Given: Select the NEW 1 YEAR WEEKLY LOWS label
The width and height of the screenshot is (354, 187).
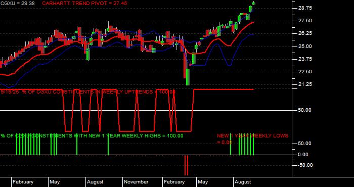Looking at the screenshot, I should (253, 139).
